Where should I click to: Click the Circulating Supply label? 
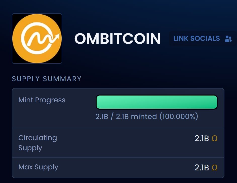click(37, 143)
